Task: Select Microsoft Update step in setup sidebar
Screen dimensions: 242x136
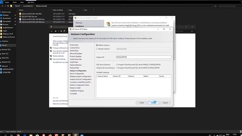Action: [76, 54]
